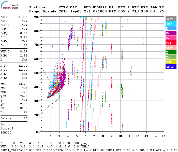This screenshot has width=178, height=152.
Task: Click the hmE value 110.0
Action: (x=23, y=92)
